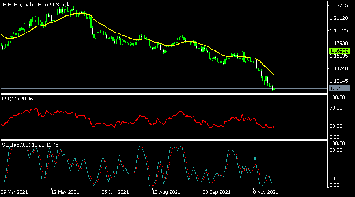Click the 1.22715 price axis value
This screenshot has width=355, height=197.
click(x=339, y=6)
